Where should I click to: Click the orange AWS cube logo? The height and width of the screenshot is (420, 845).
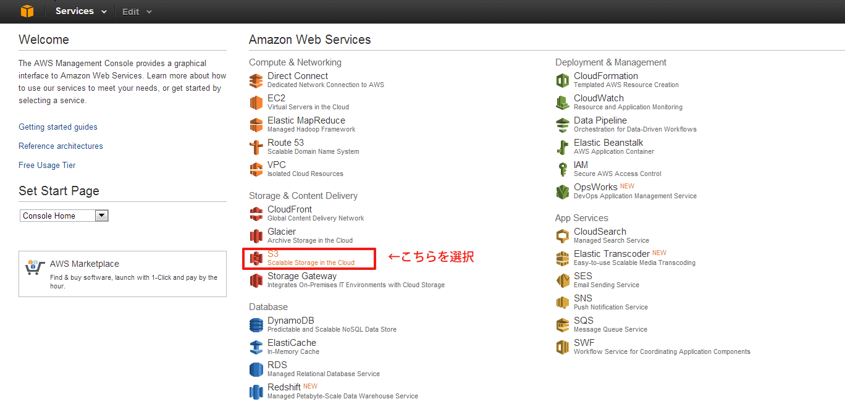[27, 11]
